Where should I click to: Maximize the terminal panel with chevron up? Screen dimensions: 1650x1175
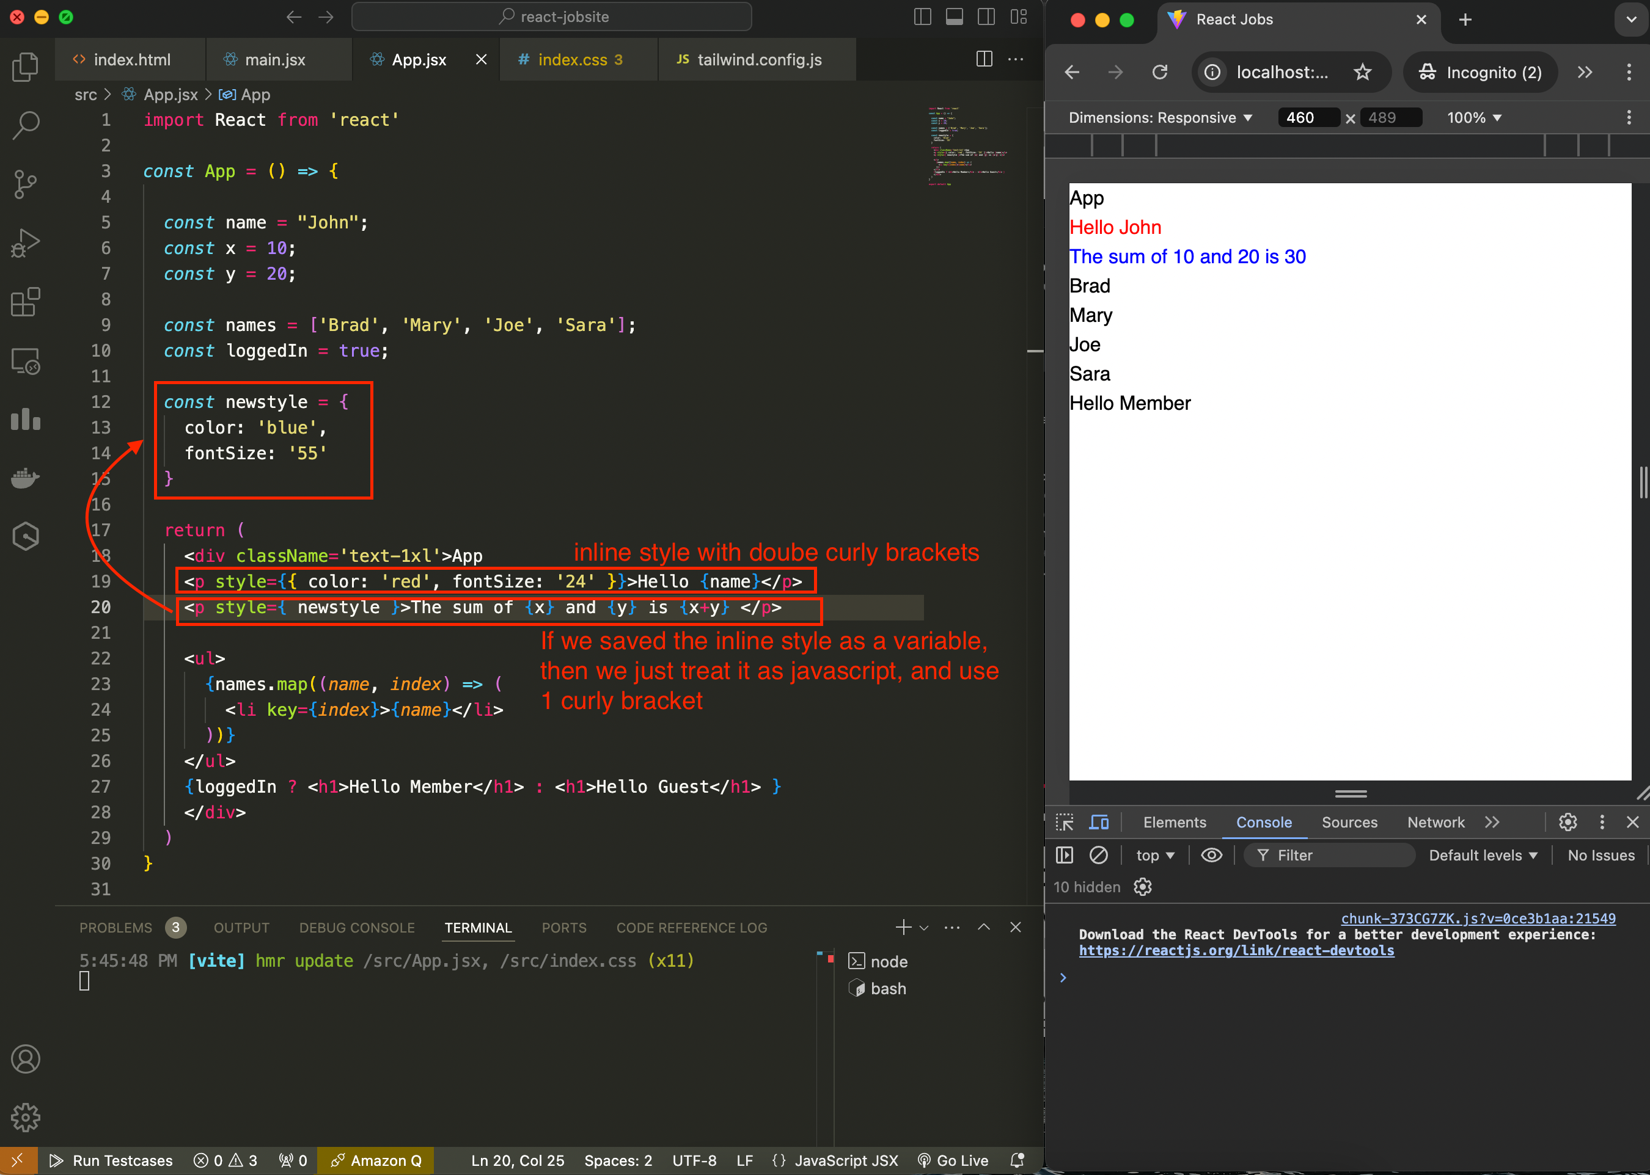pos(984,927)
